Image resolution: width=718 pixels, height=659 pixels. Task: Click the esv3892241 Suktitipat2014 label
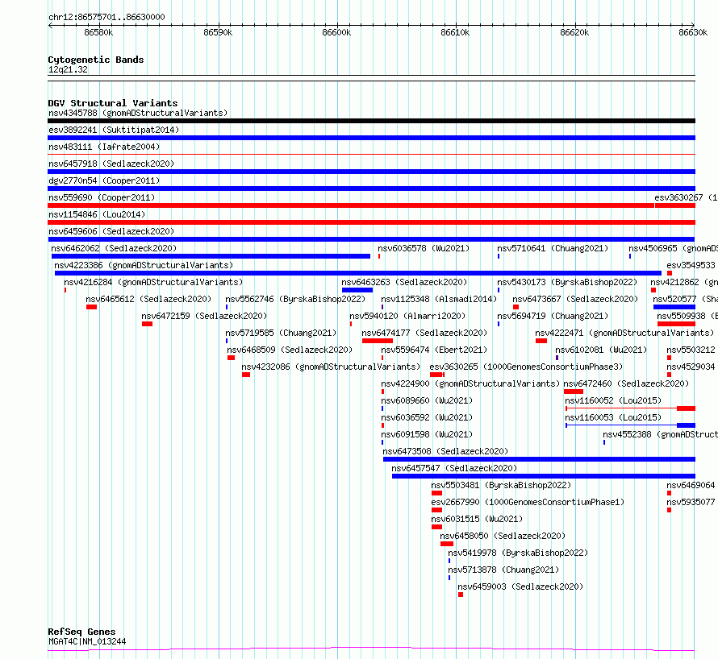point(114,130)
